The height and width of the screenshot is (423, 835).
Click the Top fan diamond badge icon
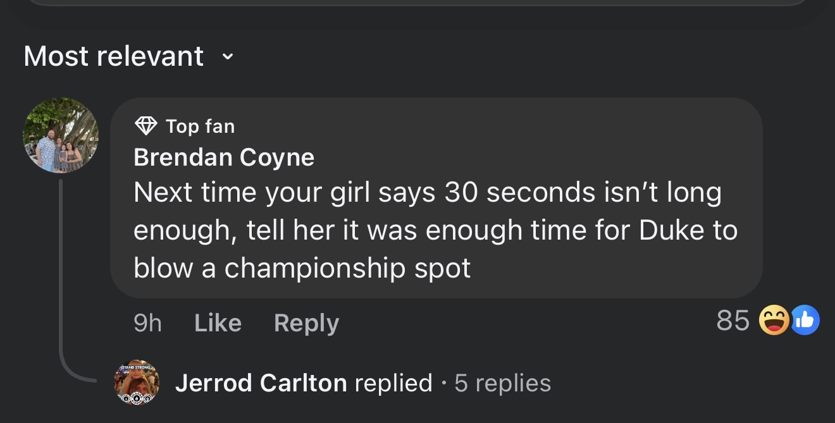tap(146, 126)
